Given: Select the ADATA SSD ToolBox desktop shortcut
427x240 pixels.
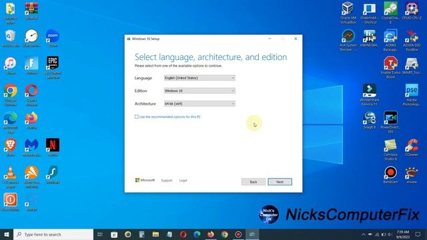Looking at the screenshot, I should (x=412, y=40).
